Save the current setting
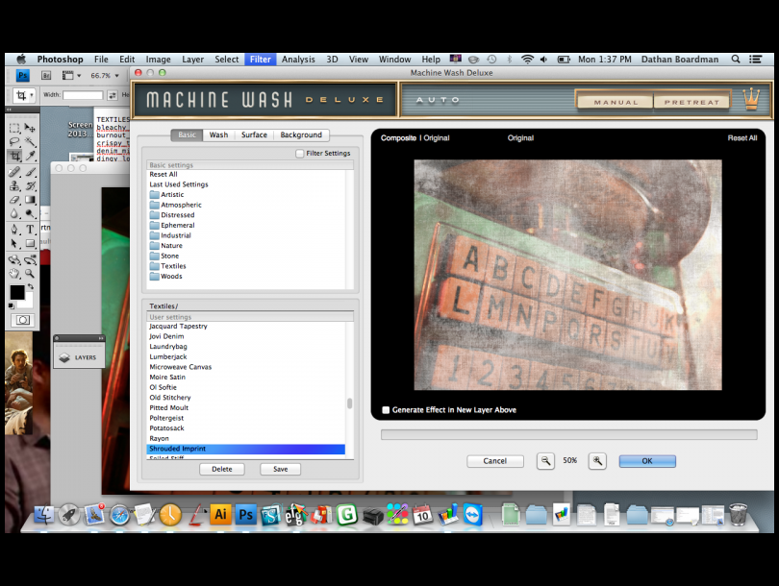This screenshot has height=586, width=779. 280,469
